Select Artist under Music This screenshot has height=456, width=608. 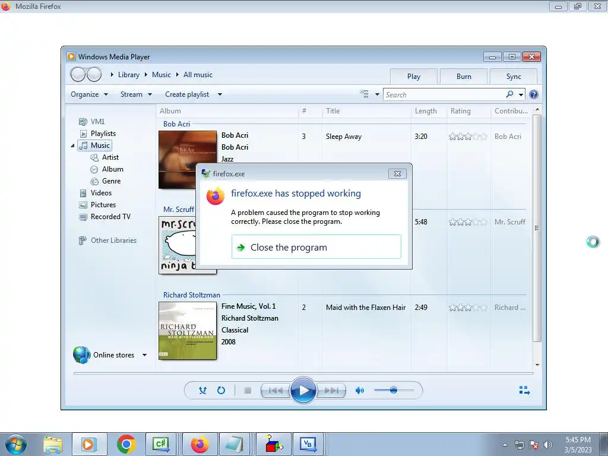[x=104, y=157]
